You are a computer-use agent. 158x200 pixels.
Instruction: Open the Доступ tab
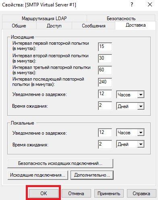(x=54, y=26)
